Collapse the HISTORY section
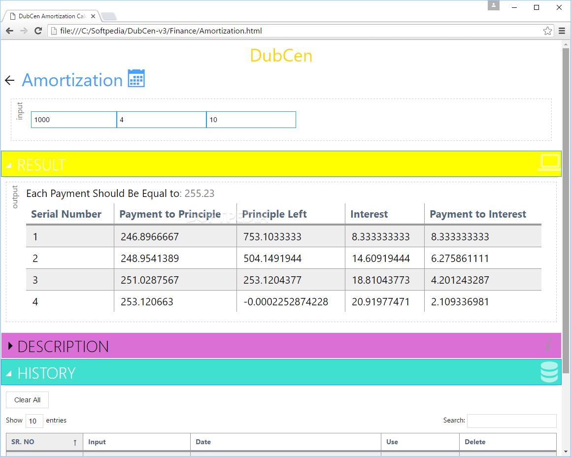Screen dimensions: 571x457 [x=281, y=372]
